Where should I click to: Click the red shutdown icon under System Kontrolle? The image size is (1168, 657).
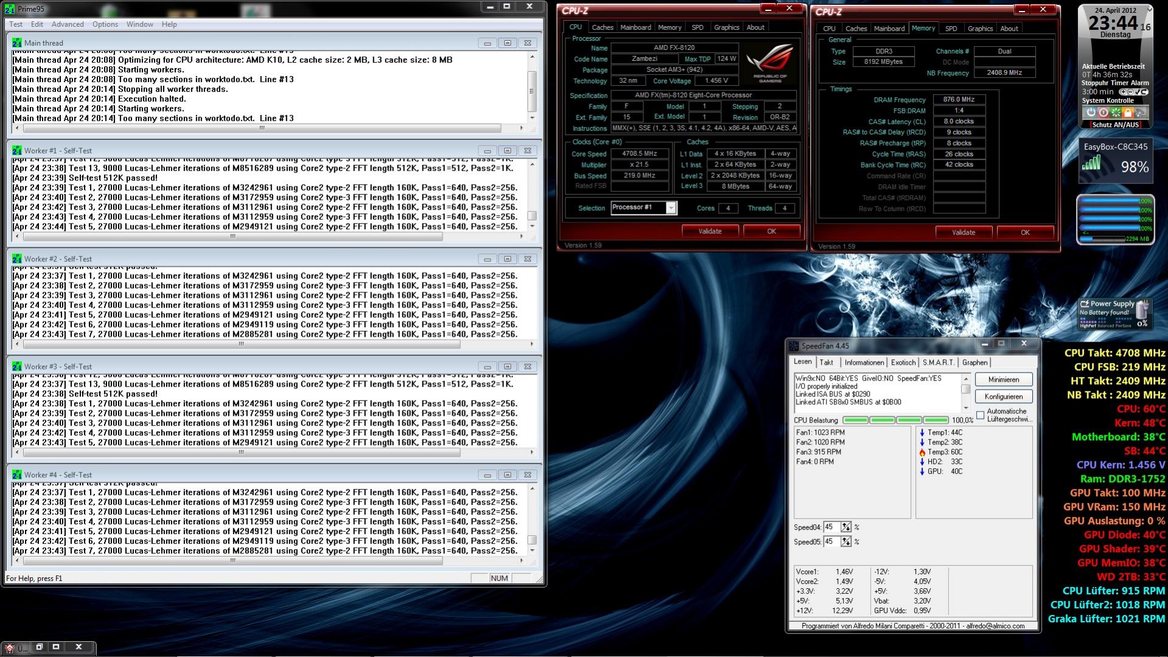pyautogui.click(x=1103, y=113)
